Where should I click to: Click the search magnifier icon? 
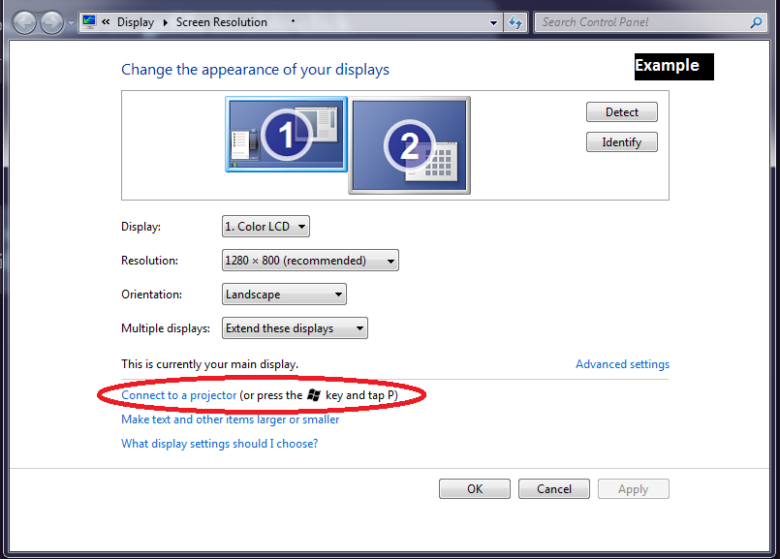(756, 22)
